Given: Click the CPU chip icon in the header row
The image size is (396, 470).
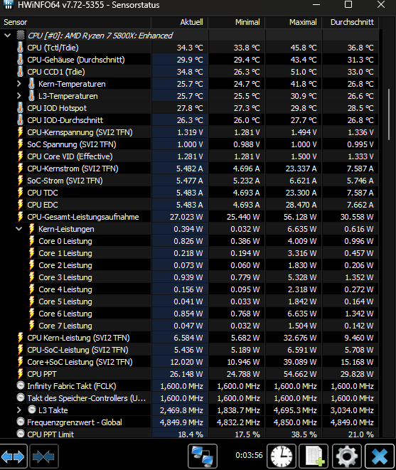Looking at the screenshot, I should (x=21, y=36).
